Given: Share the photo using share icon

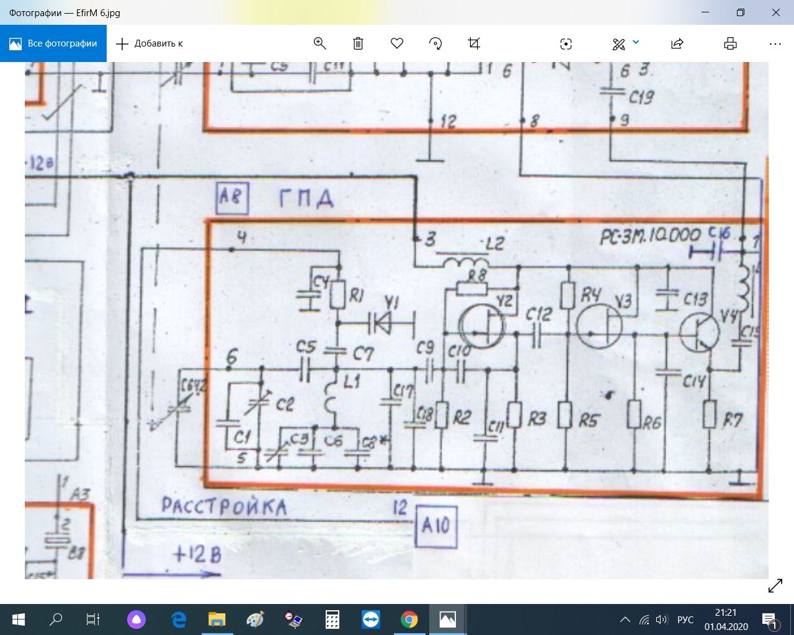Looking at the screenshot, I should [x=677, y=43].
